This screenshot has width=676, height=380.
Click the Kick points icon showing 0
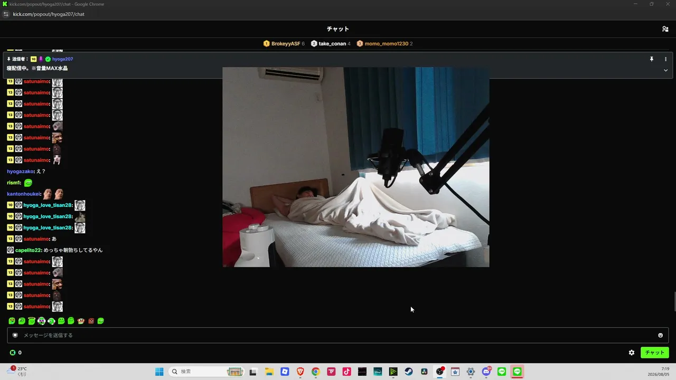[13, 353]
